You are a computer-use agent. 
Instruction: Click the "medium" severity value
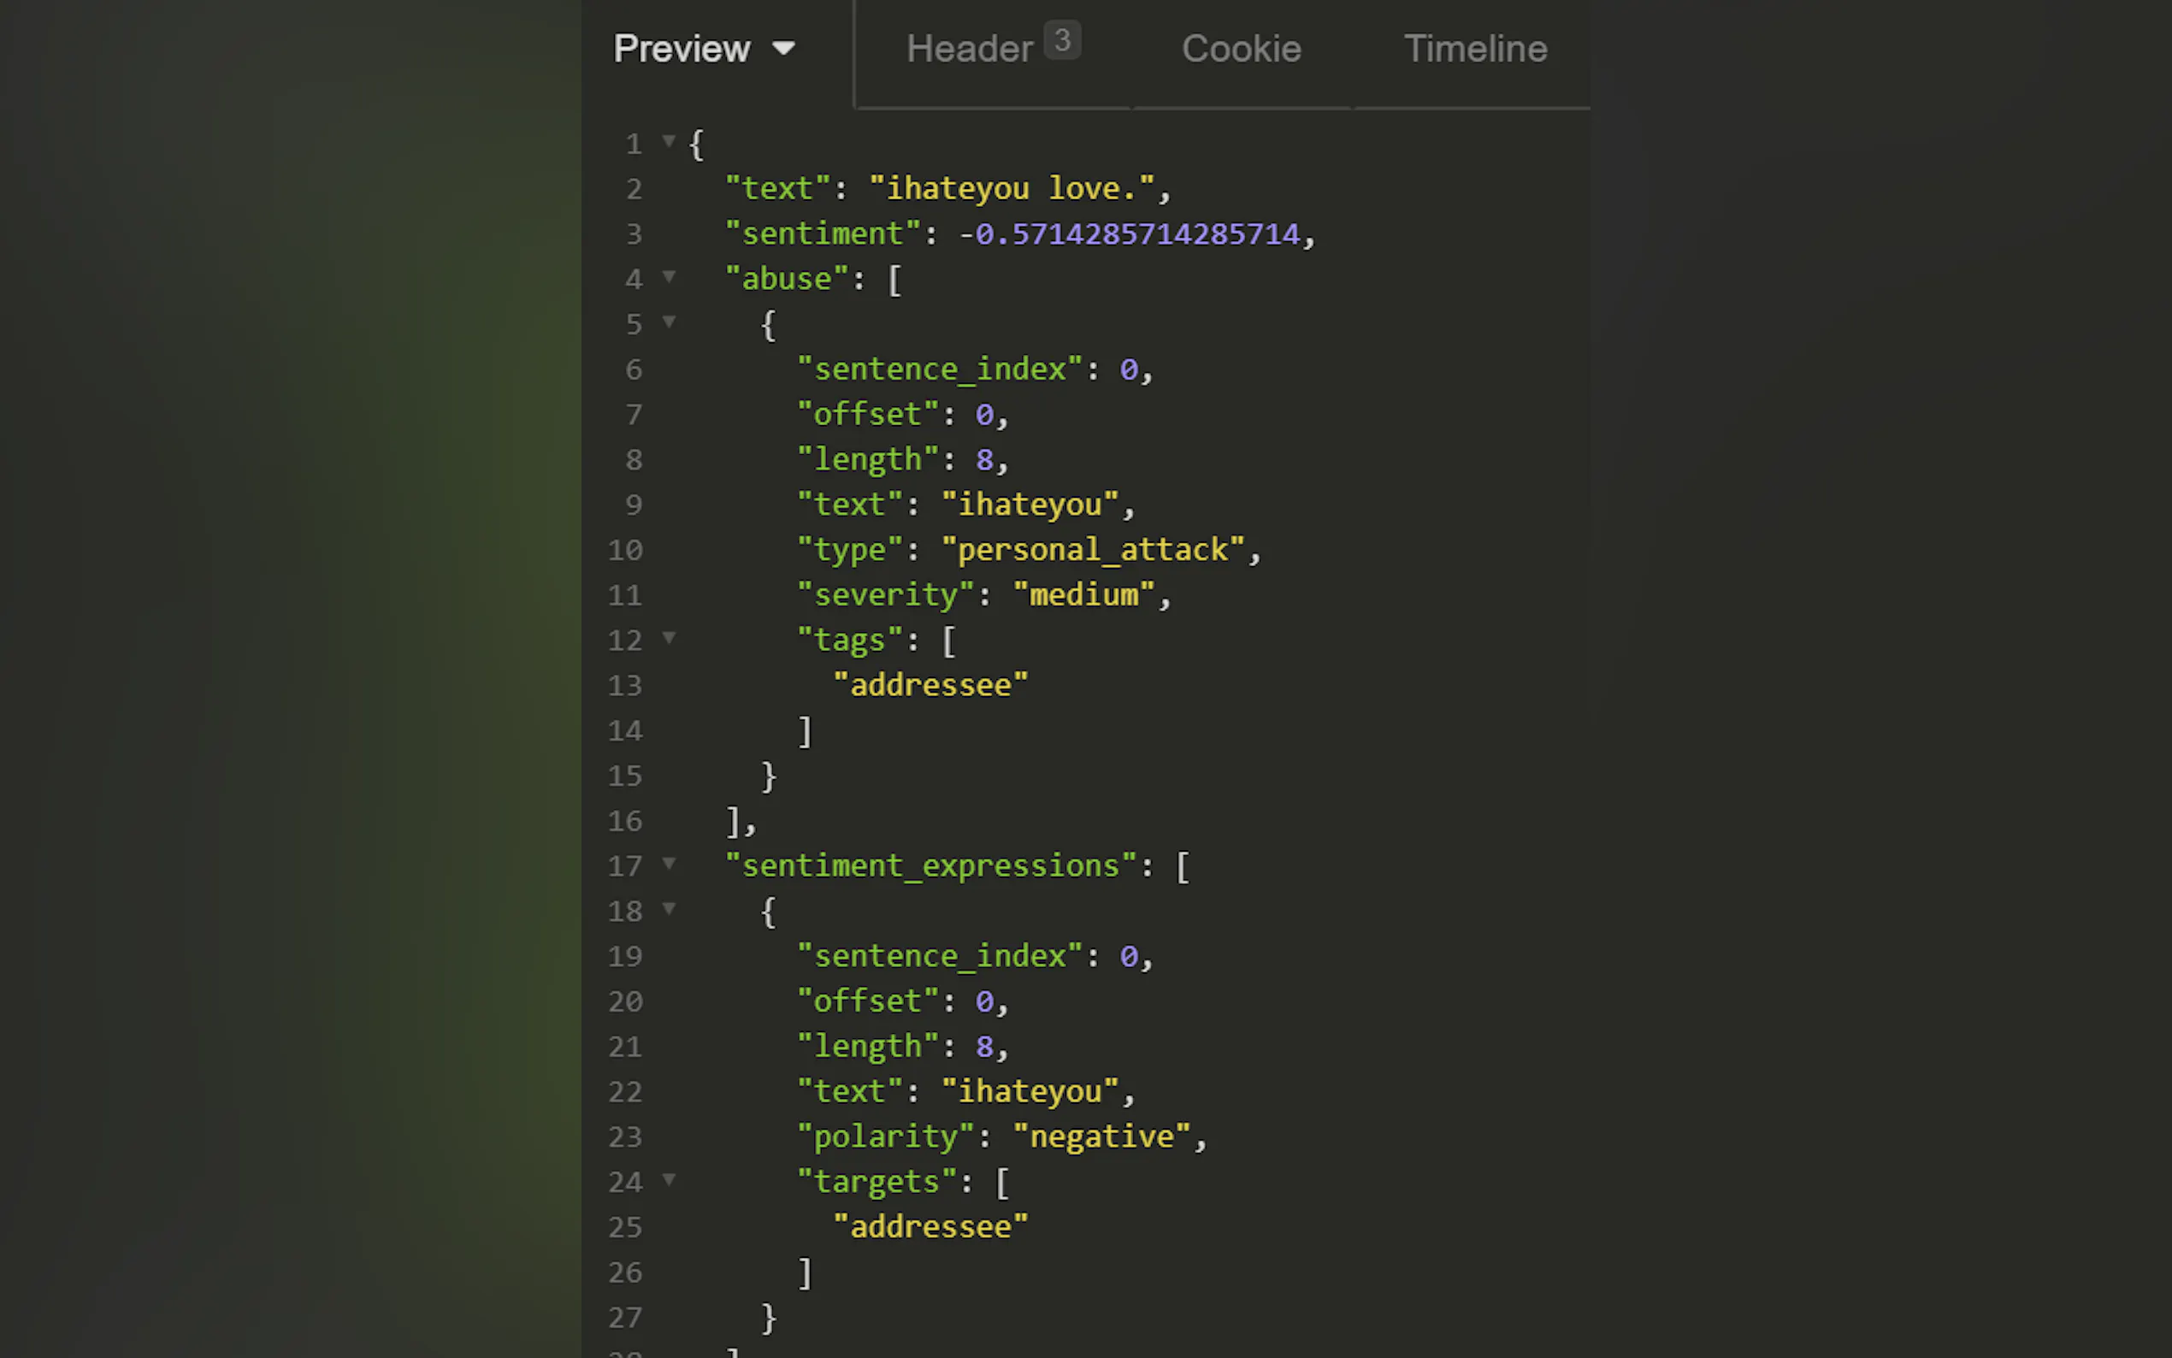tap(1083, 594)
